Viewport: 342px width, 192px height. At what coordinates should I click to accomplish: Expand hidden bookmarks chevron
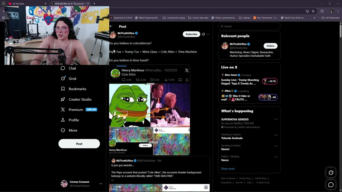click(x=314, y=18)
